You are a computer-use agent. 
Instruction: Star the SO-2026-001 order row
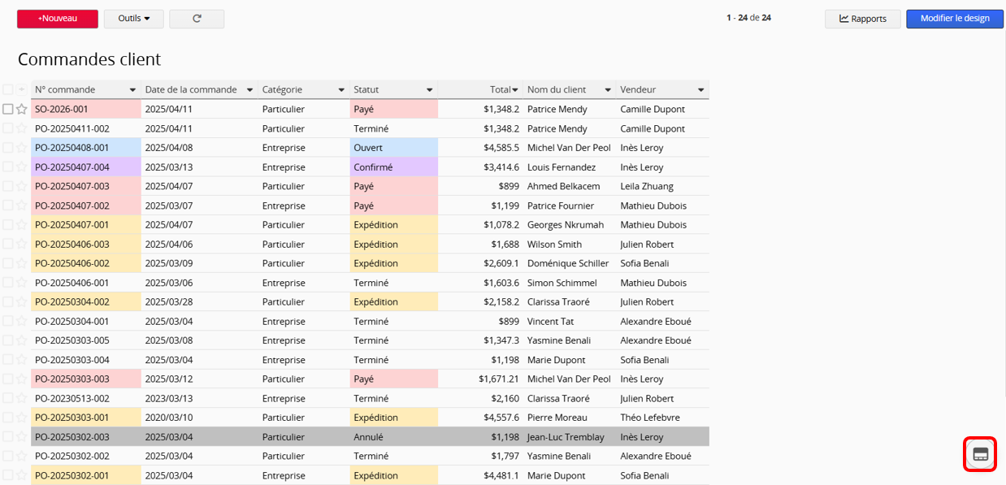tap(22, 109)
